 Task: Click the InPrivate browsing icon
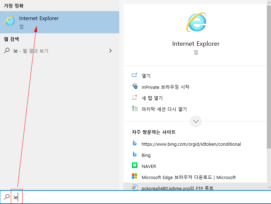click(135, 86)
